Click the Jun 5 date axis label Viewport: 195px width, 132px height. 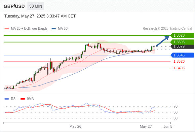pos(168,126)
